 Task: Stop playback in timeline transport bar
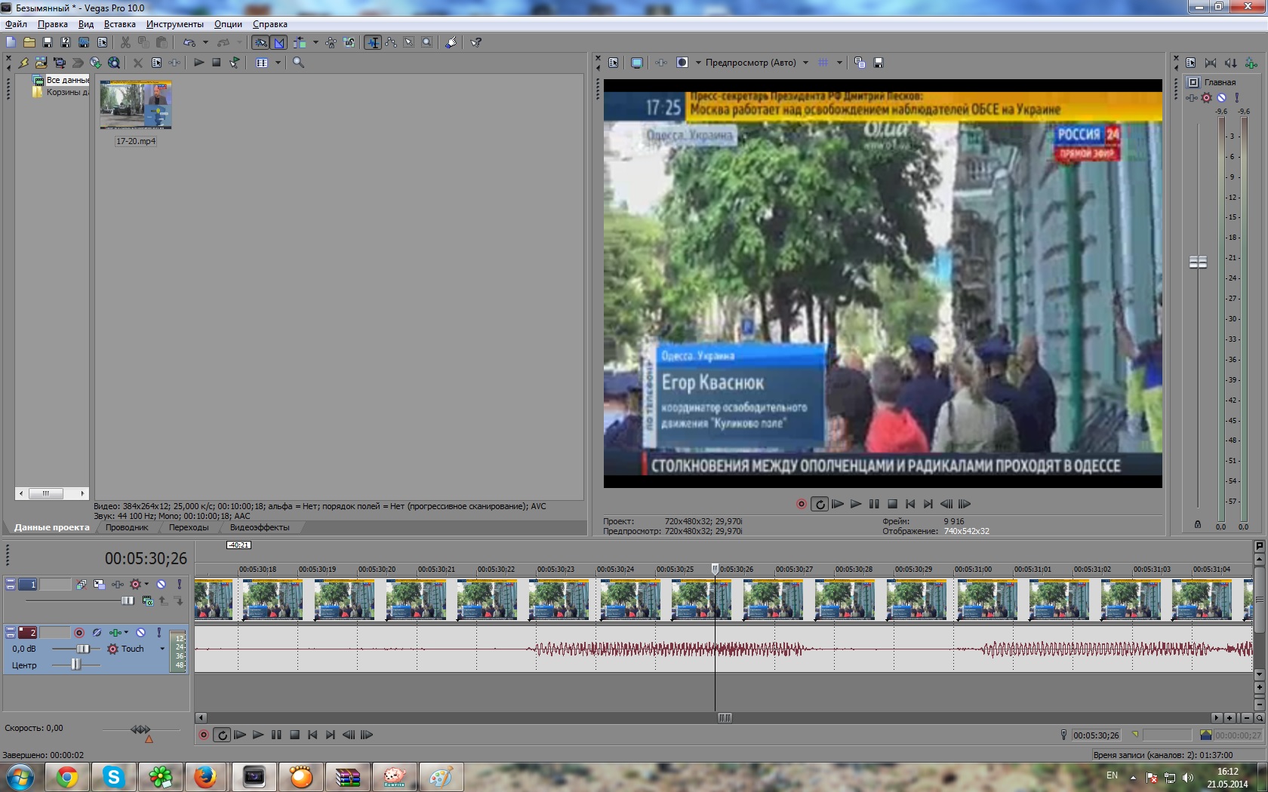click(294, 735)
